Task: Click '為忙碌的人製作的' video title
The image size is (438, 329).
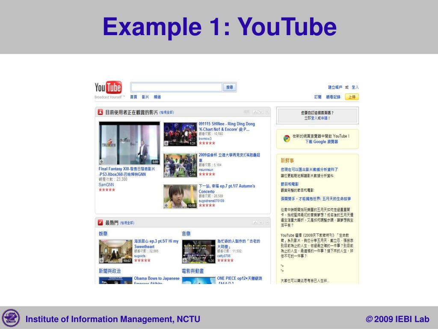Action: coord(239,244)
